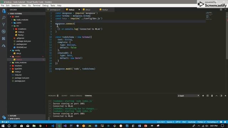Viewport: 228px width, 128px height.
Task: Change JavaScript language mode in status bar
Action: 192,122
